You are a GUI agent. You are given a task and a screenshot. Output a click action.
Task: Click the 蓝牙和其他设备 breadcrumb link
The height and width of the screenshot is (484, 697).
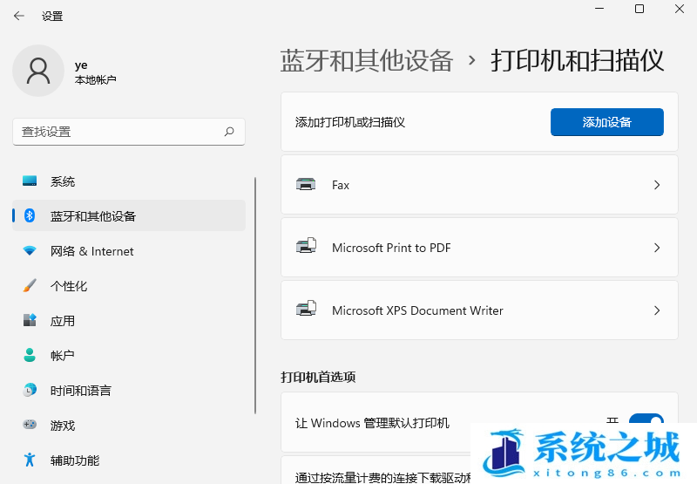click(x=367, y=60)
